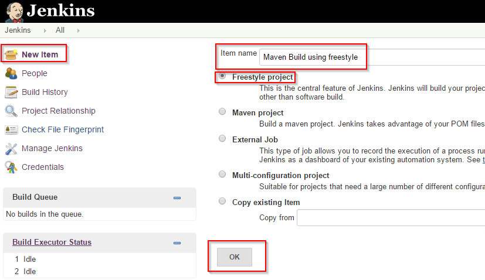Click the 'No builds in the queue.' text
Image resolution: width=485 pixels, height=280 pixels.
tap(45, 214)
